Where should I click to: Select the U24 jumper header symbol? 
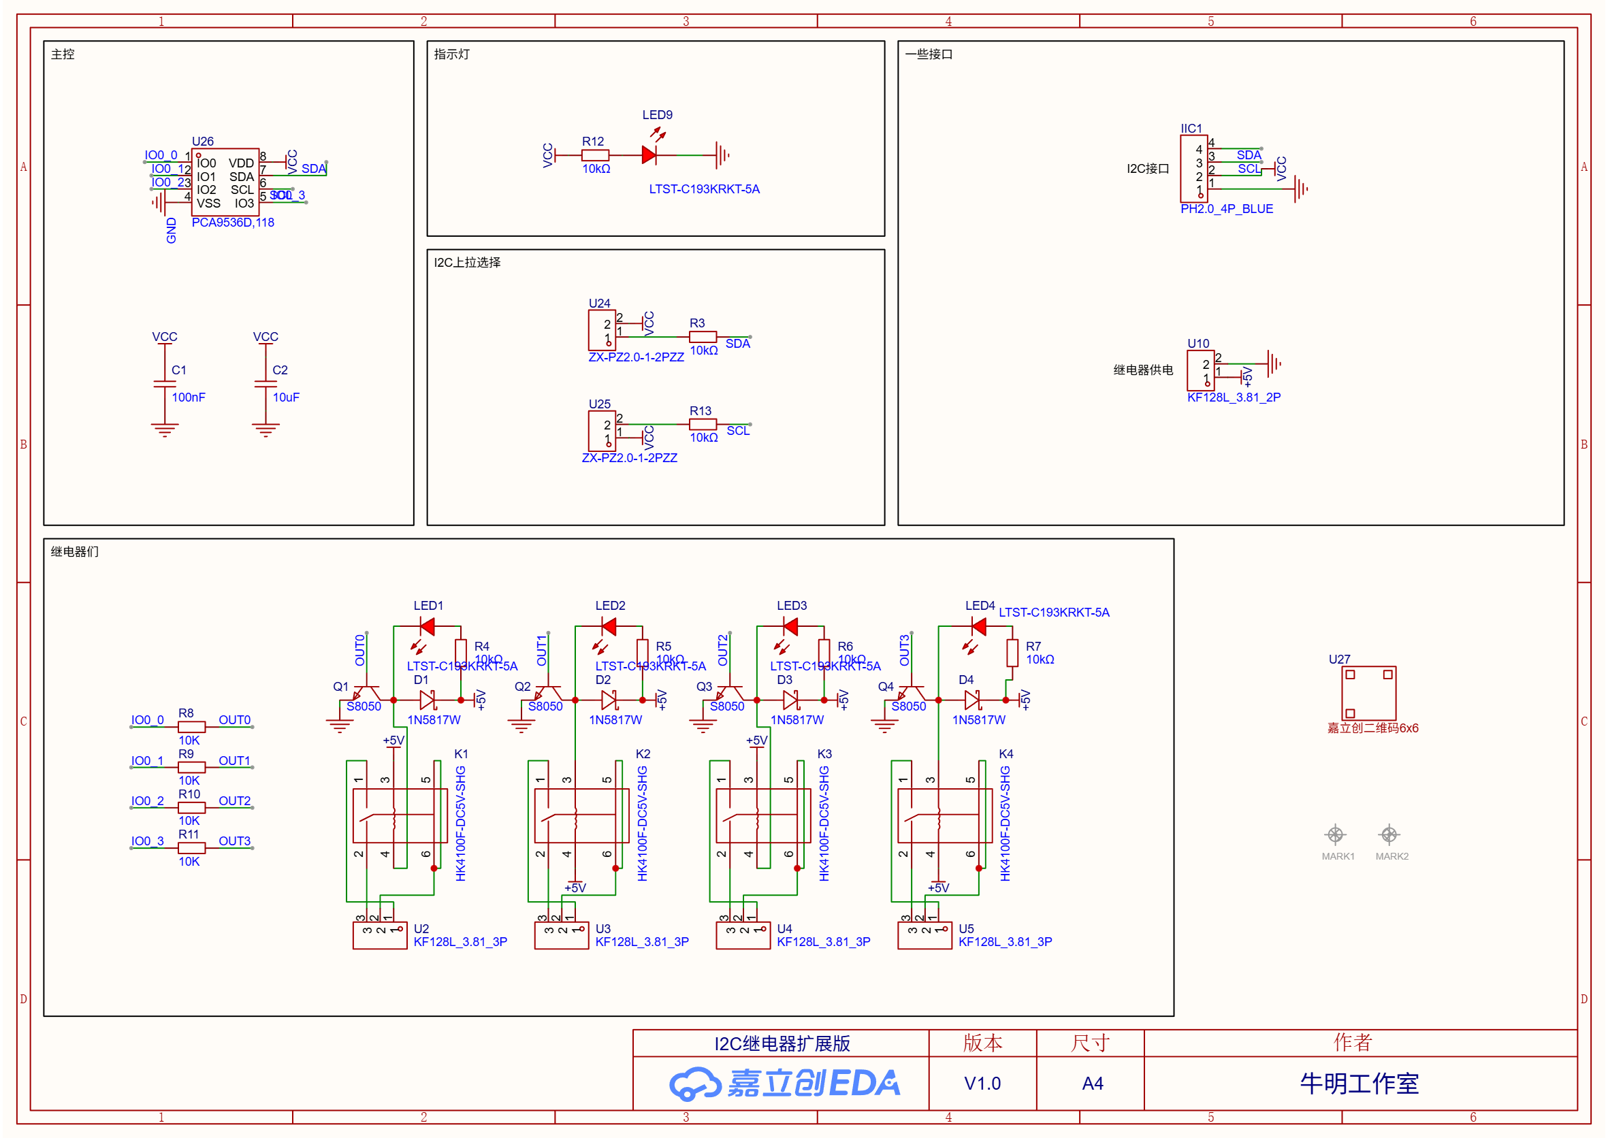(x=601, y=330)
